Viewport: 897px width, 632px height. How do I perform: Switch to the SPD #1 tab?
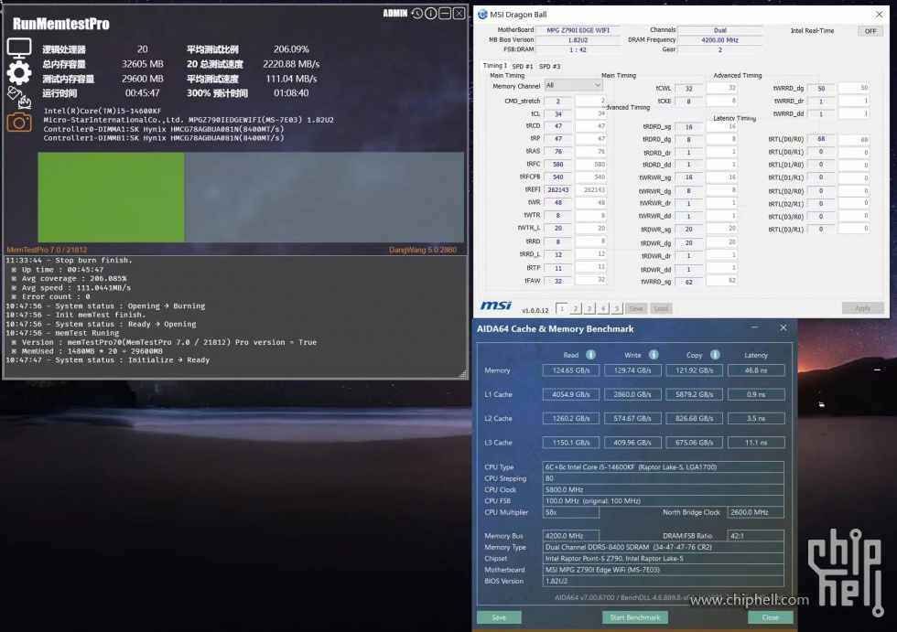522,66
